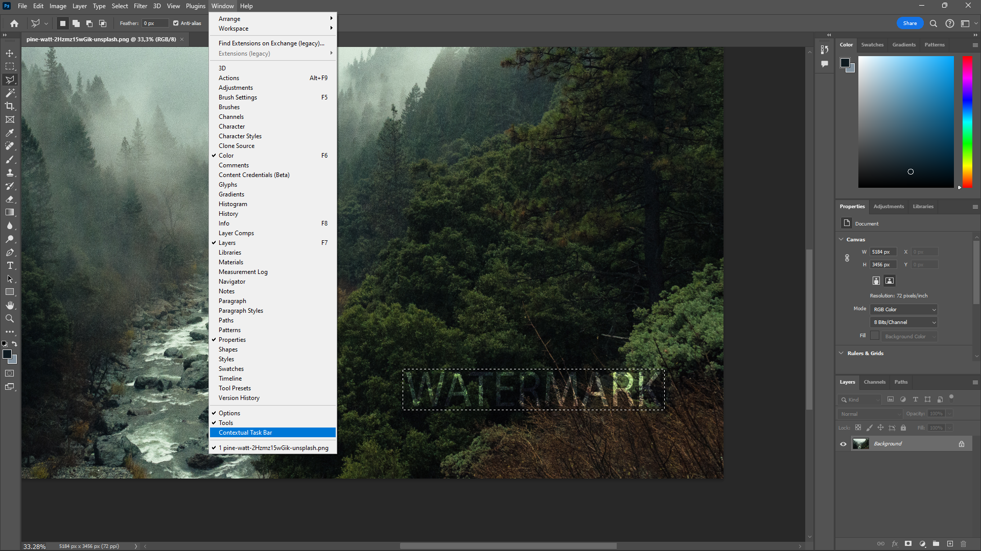
Task: Select the Horizontal Type tool
Action: tap(10, 265)
